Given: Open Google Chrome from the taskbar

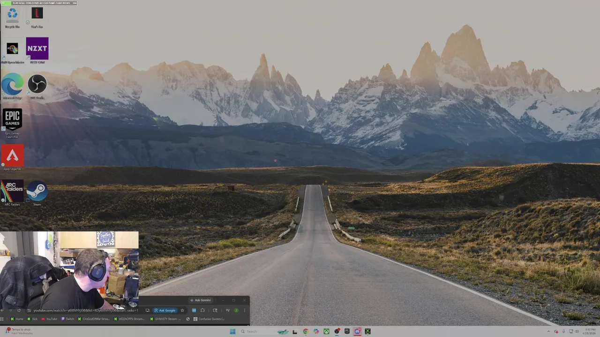Looking at the screenshot, I should coord(306,331).
